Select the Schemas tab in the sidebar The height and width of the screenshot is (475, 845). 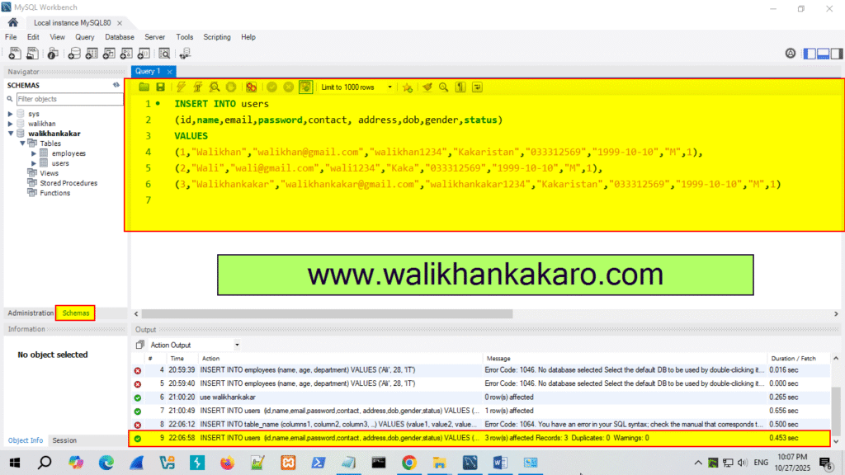click(x=75, y=313)
